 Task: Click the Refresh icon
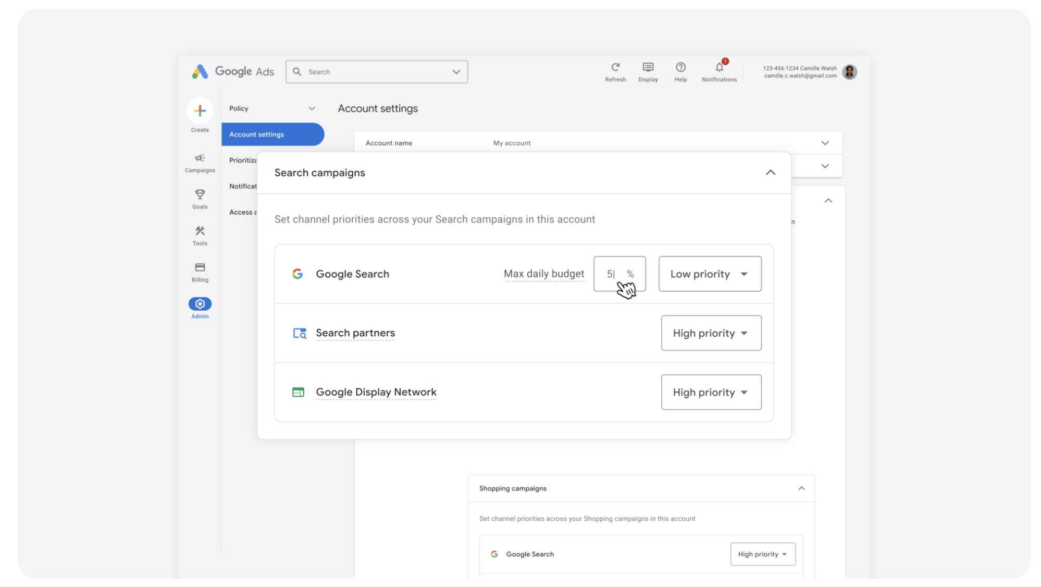[x=615, y=67]
